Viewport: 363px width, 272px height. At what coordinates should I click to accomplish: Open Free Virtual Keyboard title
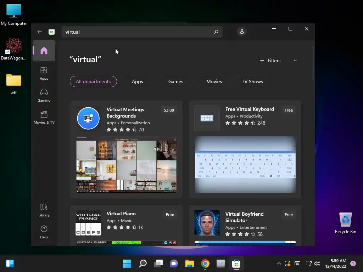tap(250, 109)
